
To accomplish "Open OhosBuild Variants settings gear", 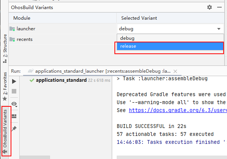I will click(209, 7).
